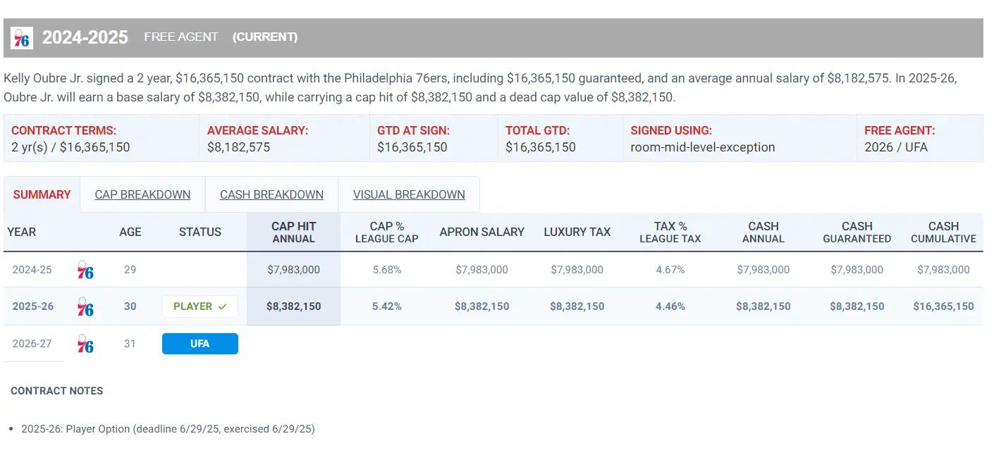
Task: Click the 76ers logo in 2024-25 row
Action: [x=85, y=270]
